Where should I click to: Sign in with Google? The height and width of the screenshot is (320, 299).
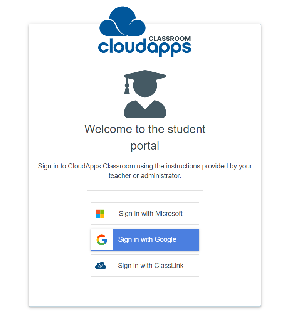click(145, 239)
